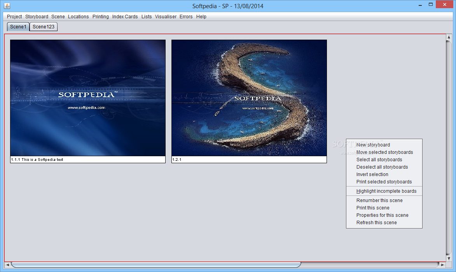Choose Properties for this scene

384,215
